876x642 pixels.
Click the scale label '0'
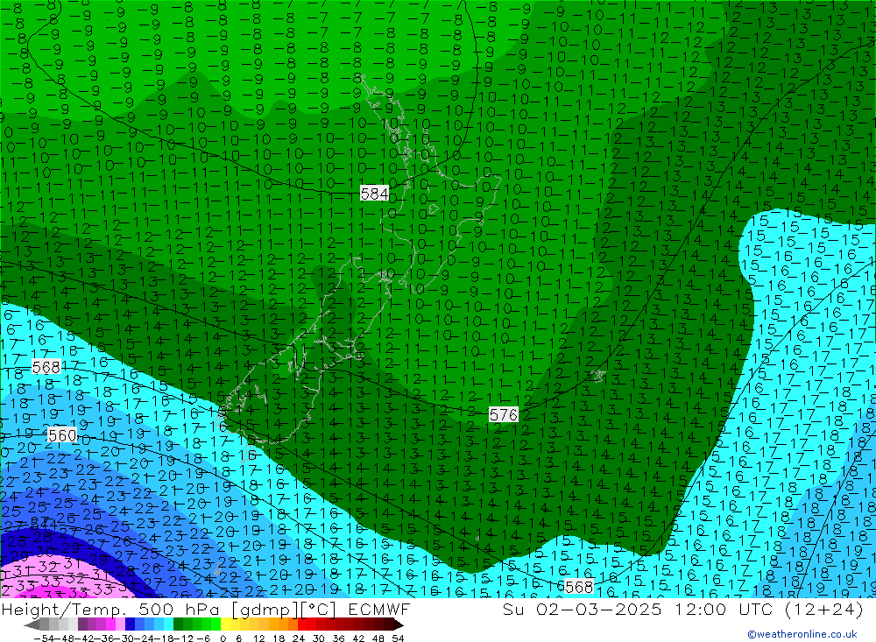coord(223,638)
